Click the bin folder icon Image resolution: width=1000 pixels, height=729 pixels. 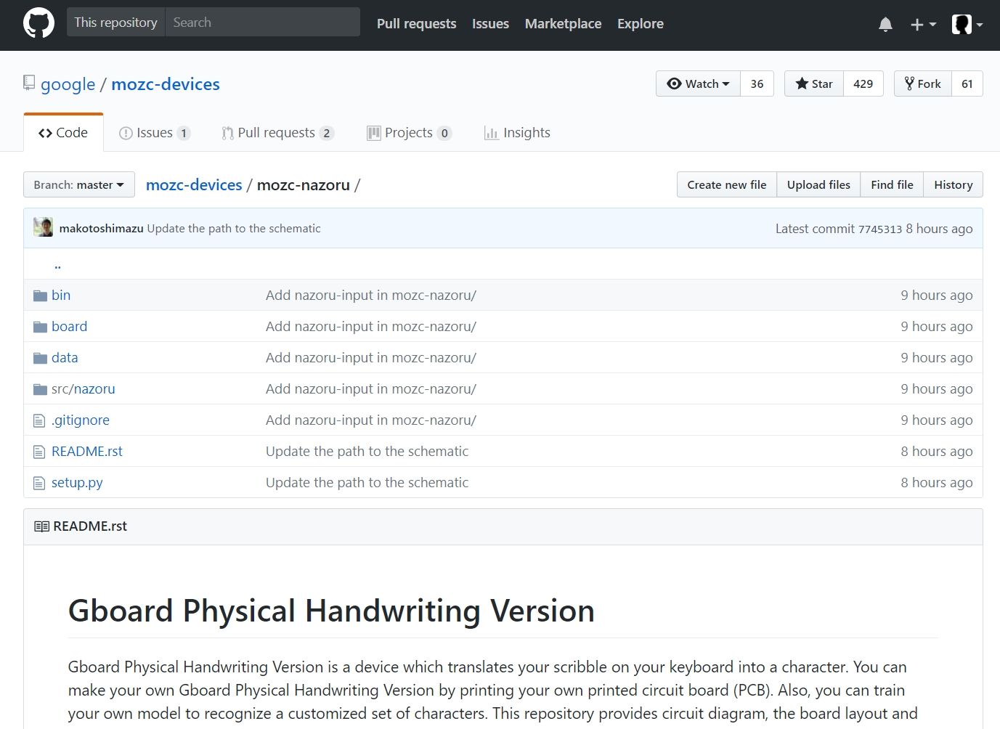tap(40, 296)
